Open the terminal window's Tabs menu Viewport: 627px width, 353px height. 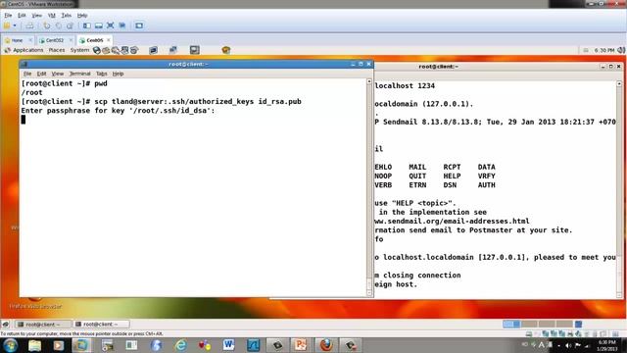pos(102,74)
